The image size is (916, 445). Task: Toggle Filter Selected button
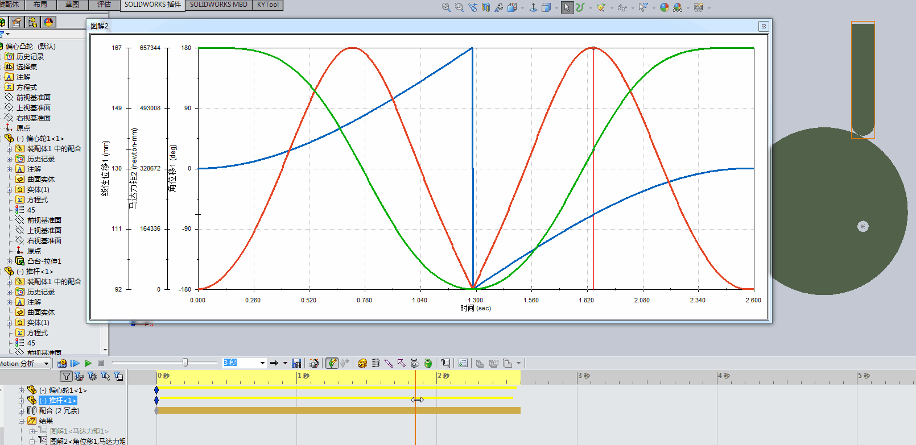[x=105, y=376]
